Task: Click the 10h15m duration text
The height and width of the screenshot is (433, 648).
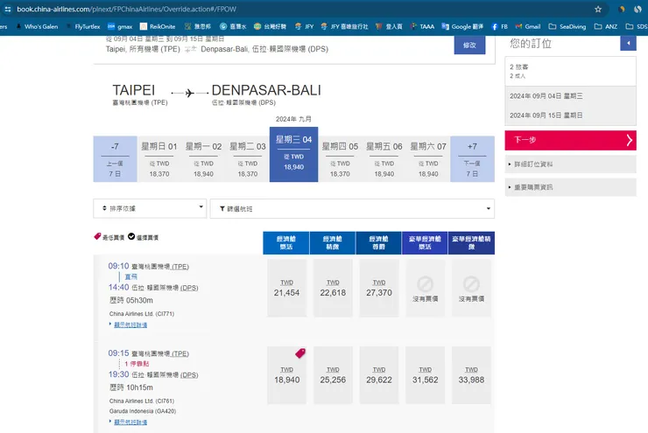Action: click(140, 388)
